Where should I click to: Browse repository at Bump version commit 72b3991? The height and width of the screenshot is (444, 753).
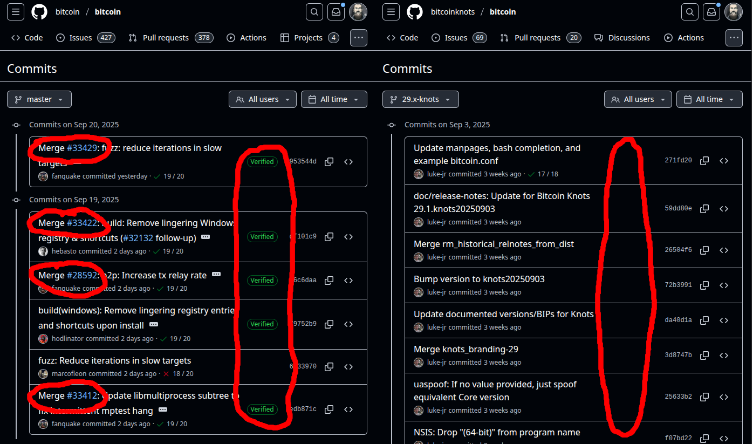[x=724, y=285]
